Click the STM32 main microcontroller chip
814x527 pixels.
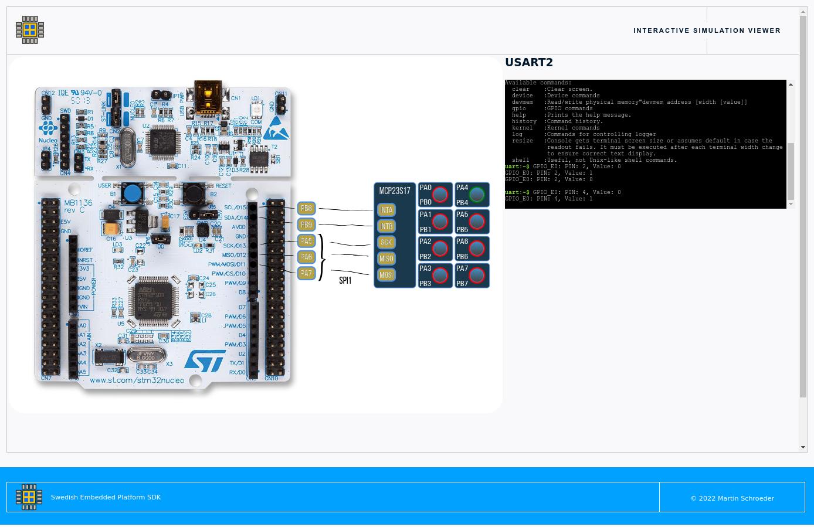[153, 302]
